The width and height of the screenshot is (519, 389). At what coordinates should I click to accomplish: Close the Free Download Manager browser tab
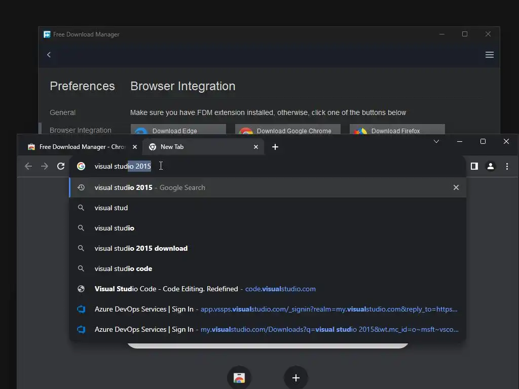click(135, 147)
